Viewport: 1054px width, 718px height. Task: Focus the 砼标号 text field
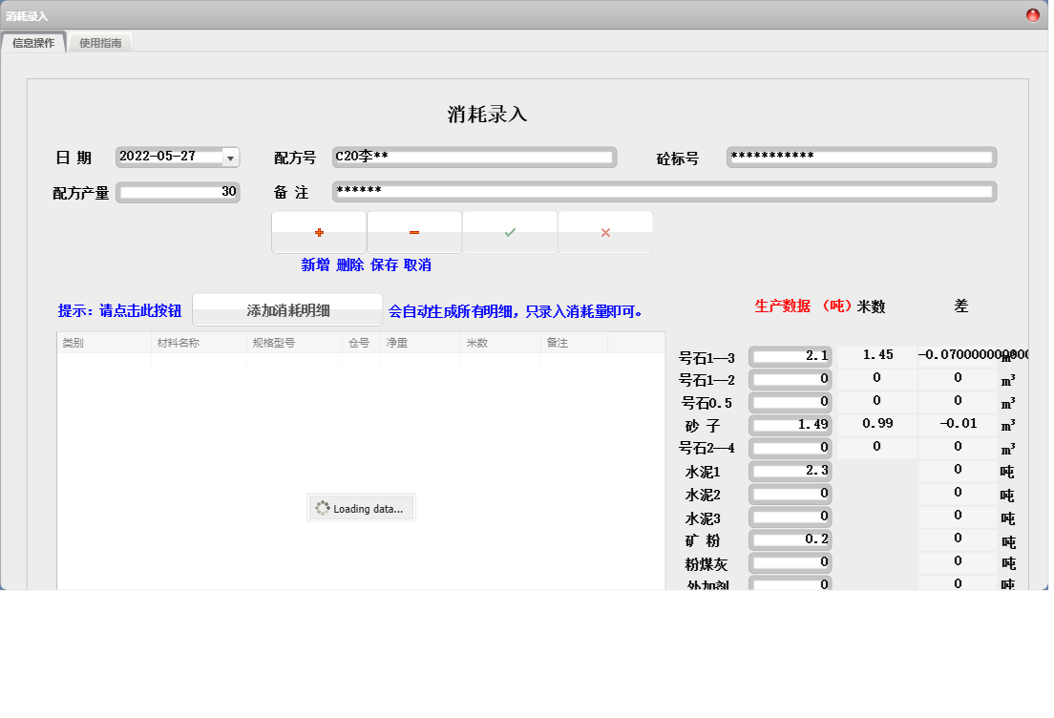click(x=861, y=158)
